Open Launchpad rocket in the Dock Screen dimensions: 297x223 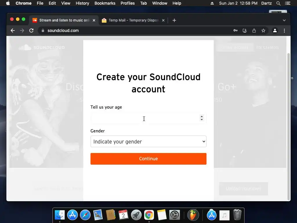click(x=136, y=215)
